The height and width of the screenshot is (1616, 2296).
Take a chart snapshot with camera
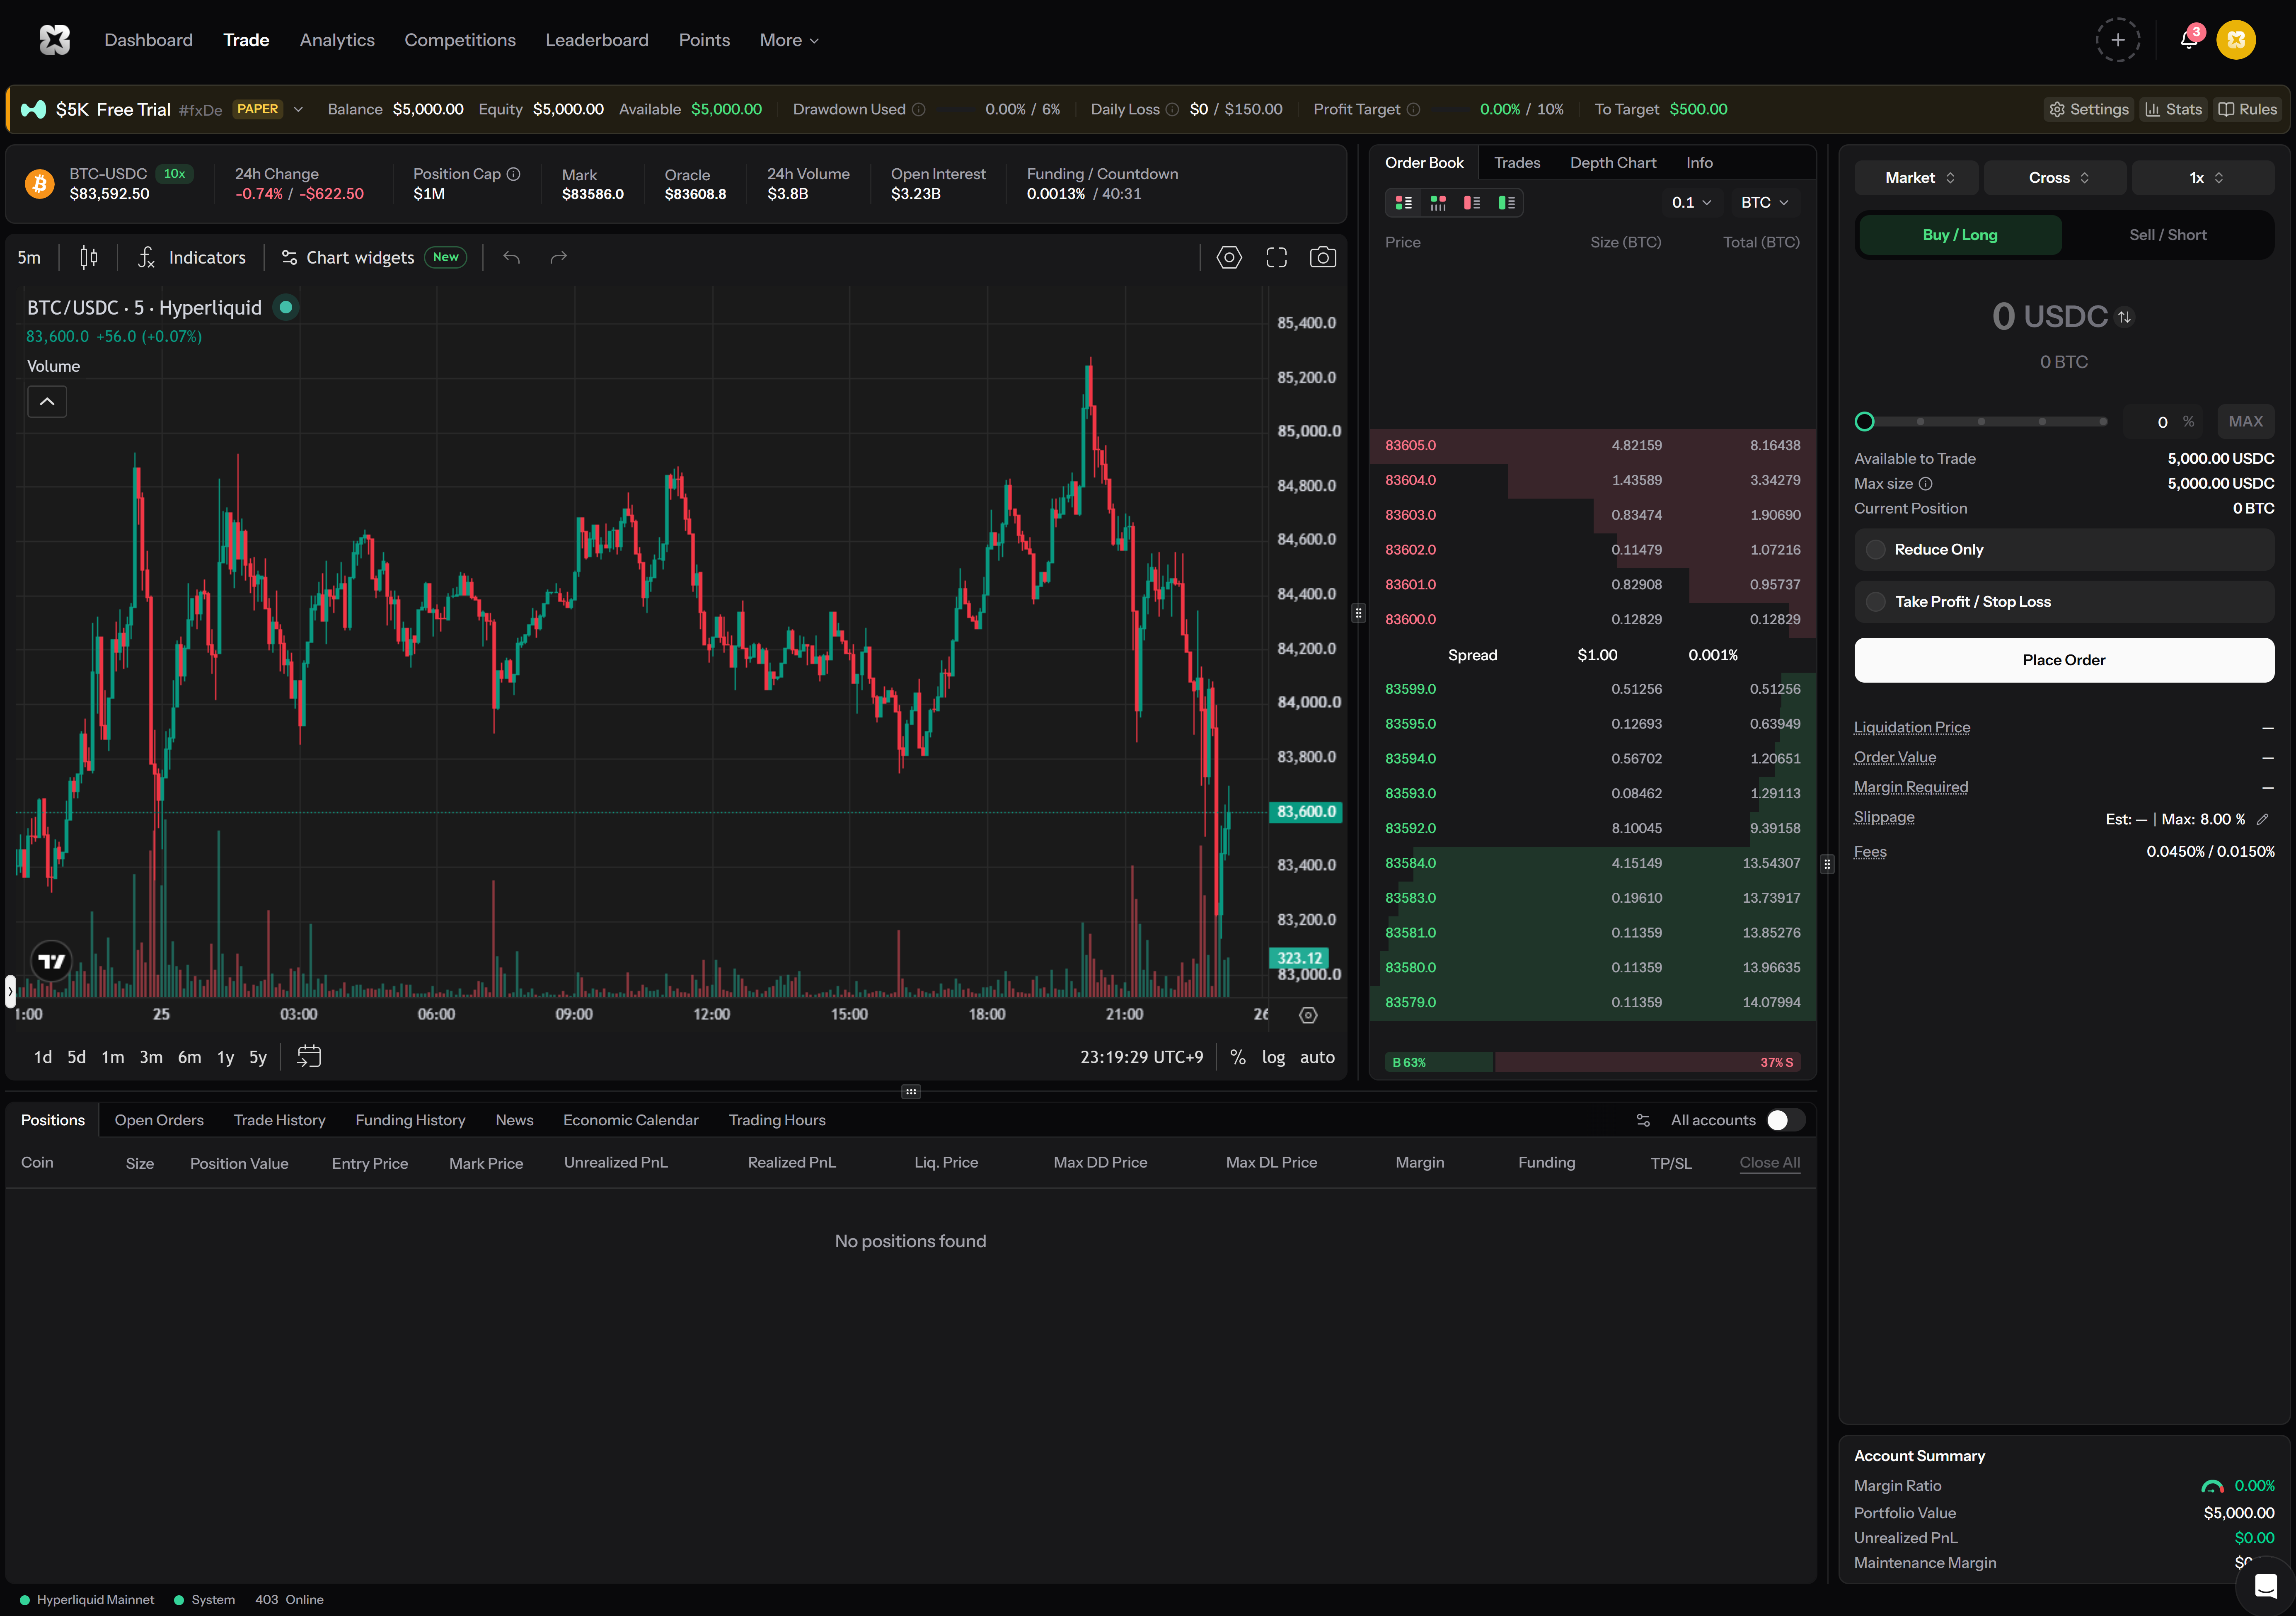click(x=1323, y=257)
